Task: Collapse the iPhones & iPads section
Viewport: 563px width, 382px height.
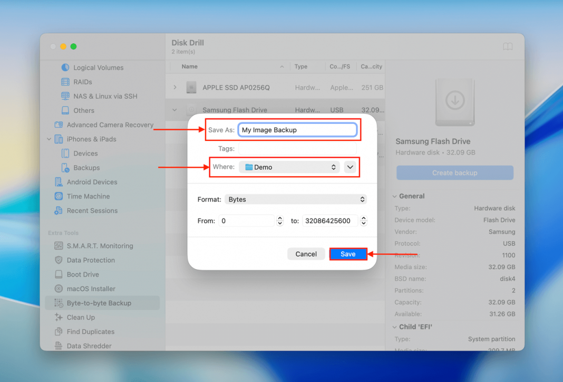Action: point(50,139)
